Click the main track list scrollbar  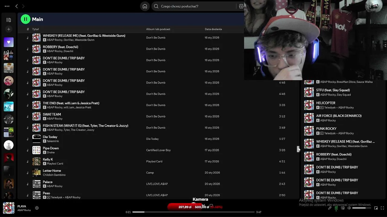coord(298,149)
